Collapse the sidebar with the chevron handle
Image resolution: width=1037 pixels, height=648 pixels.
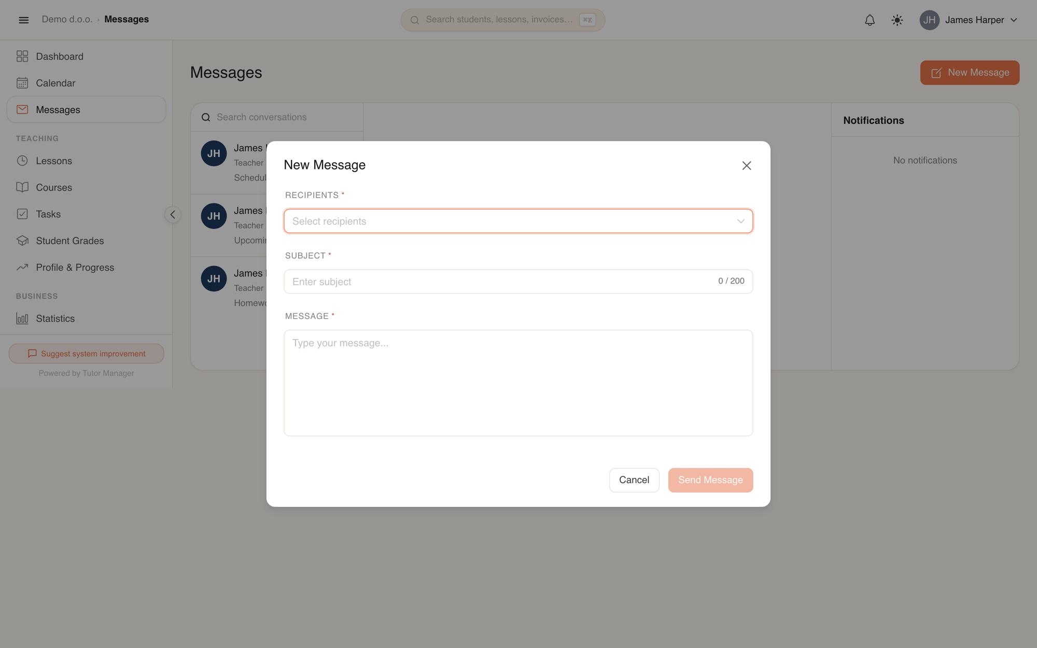pos(173,215)
